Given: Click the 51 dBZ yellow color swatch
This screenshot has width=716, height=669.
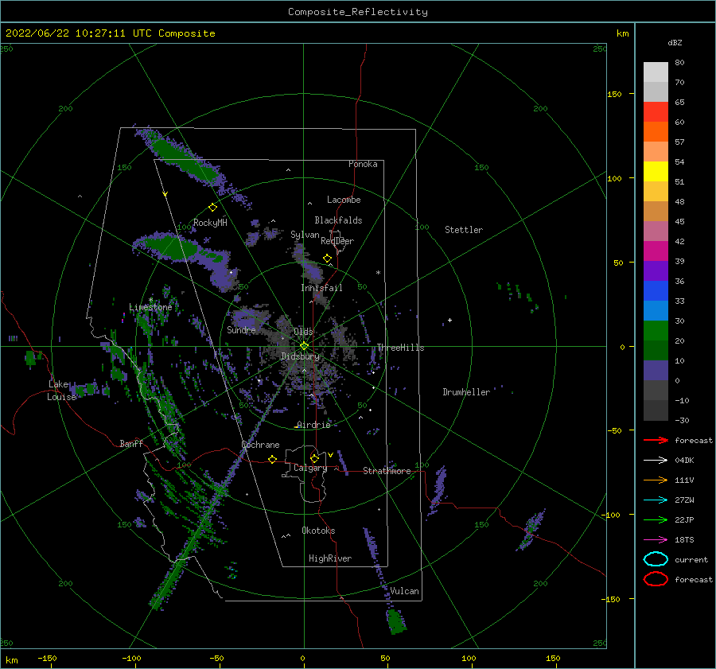Looking at the screenshot, I should (x=656, y=171).
